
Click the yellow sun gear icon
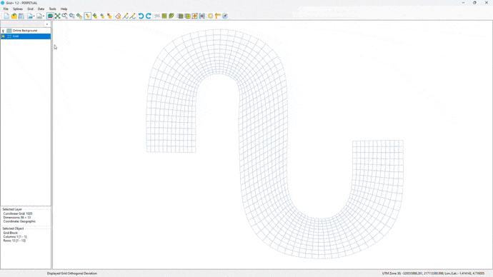(210, 16)
